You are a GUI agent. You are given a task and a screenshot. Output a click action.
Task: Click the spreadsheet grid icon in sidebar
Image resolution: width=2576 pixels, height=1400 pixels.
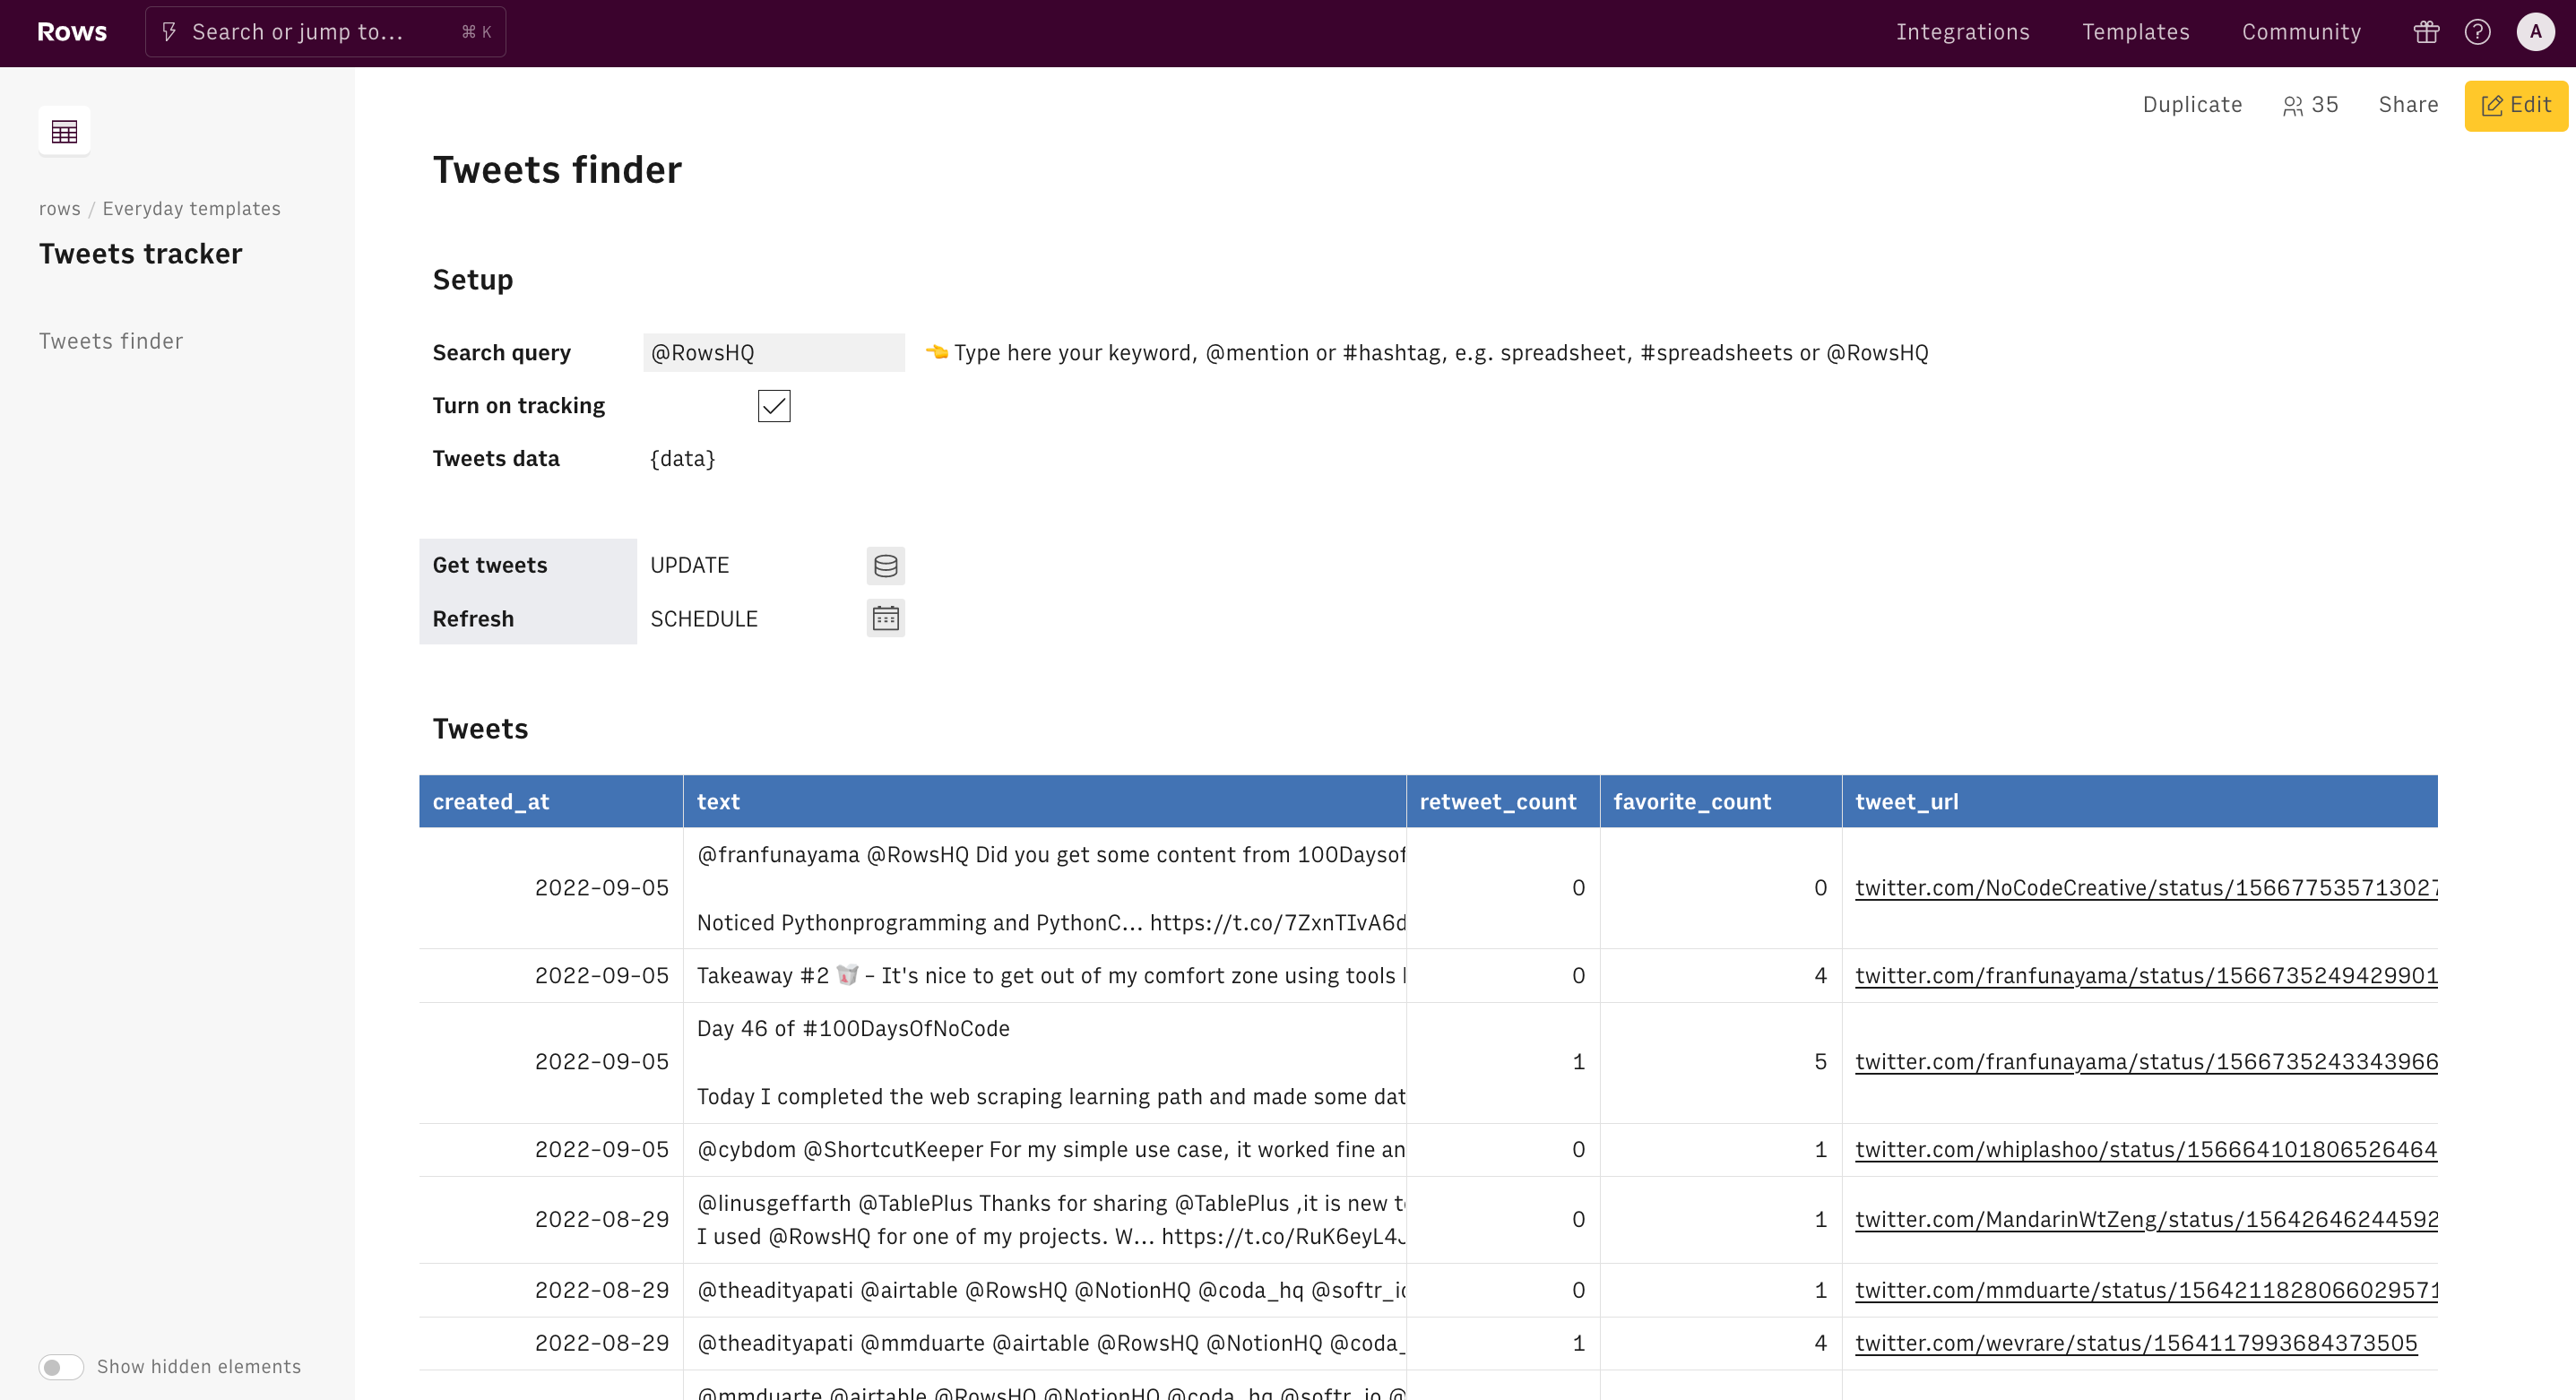[x=64, y=131]
